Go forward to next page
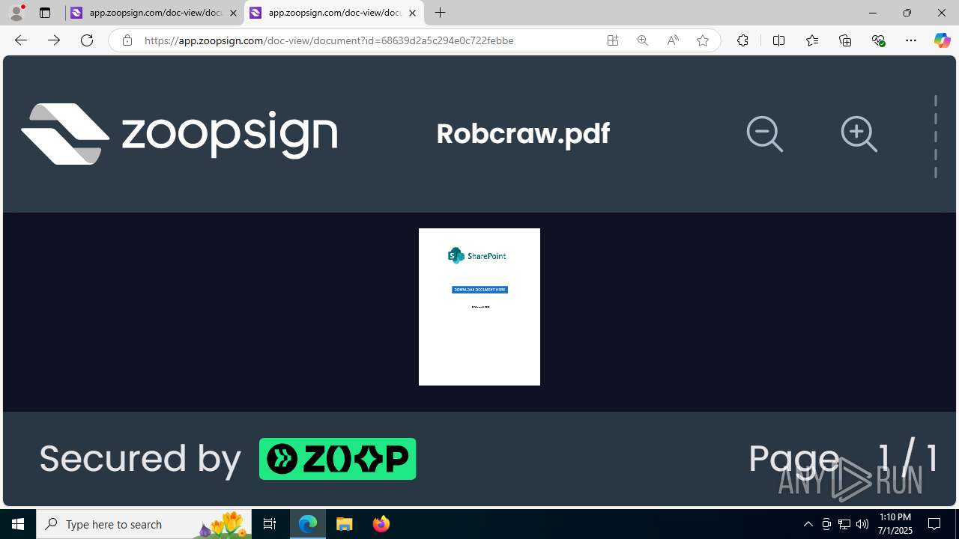The height and width of the screenshot is (539, 959). (x=54, y=40)
